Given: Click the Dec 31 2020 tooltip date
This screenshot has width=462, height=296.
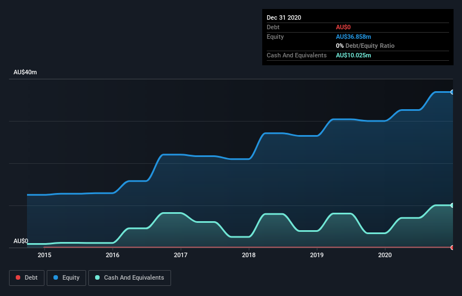Looking at the screenshot, I should 284,17.
